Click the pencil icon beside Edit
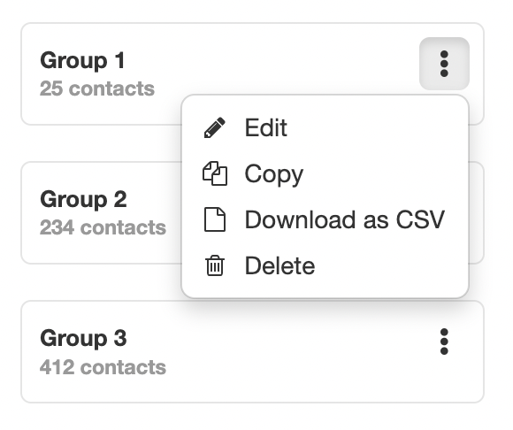The image size is (513, 430). click(x=215, y=127)
